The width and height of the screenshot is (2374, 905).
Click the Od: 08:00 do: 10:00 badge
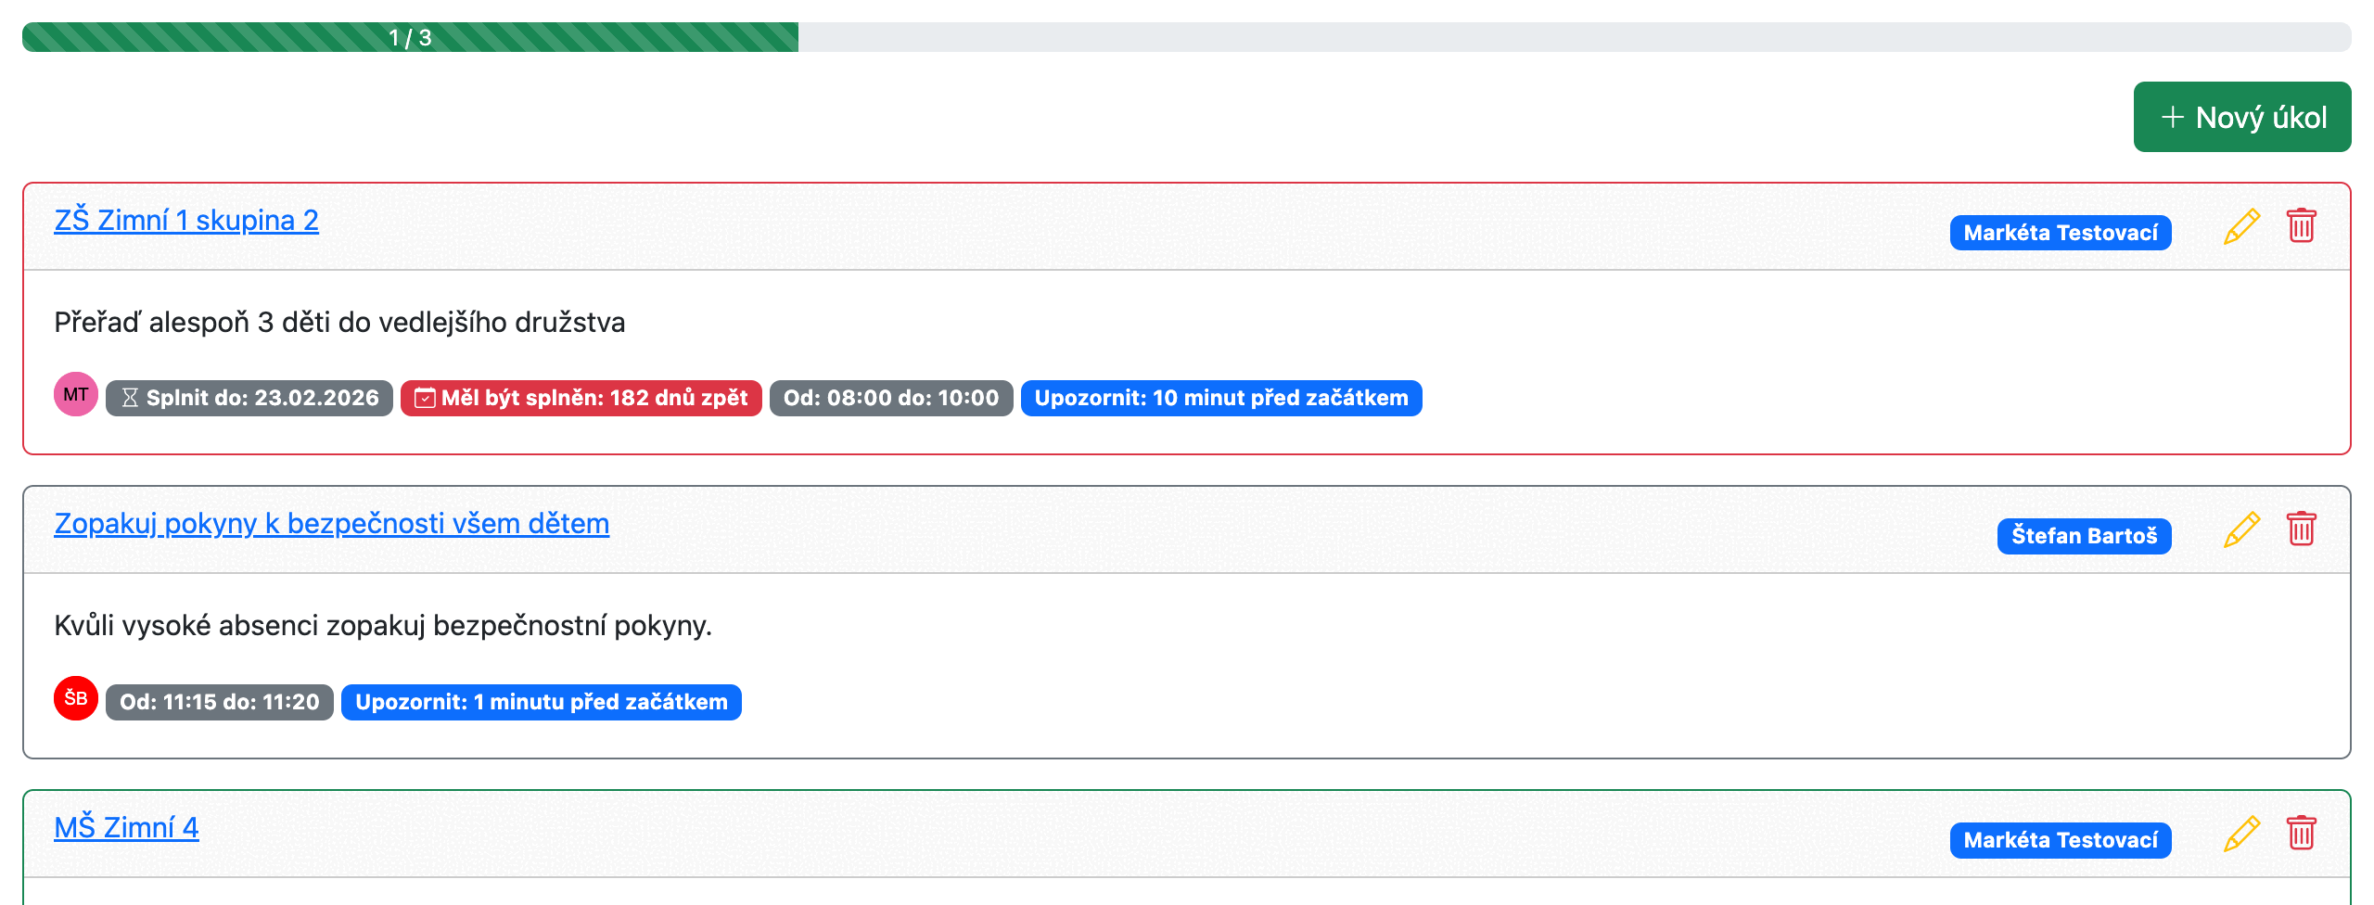point(891,399)
